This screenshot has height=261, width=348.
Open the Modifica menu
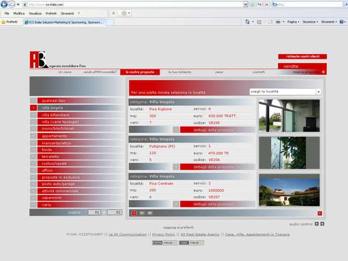pos(19,13)
